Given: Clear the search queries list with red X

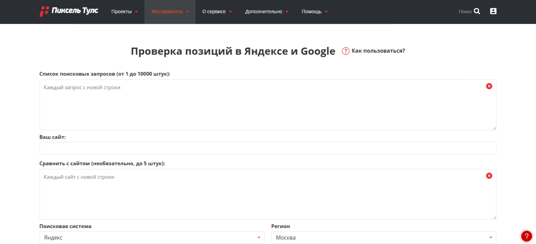Looking at the screenshot, I should pos(489,86).
